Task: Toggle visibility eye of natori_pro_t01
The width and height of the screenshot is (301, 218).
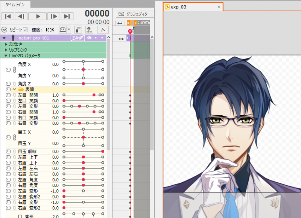Action: click(89, 38)
